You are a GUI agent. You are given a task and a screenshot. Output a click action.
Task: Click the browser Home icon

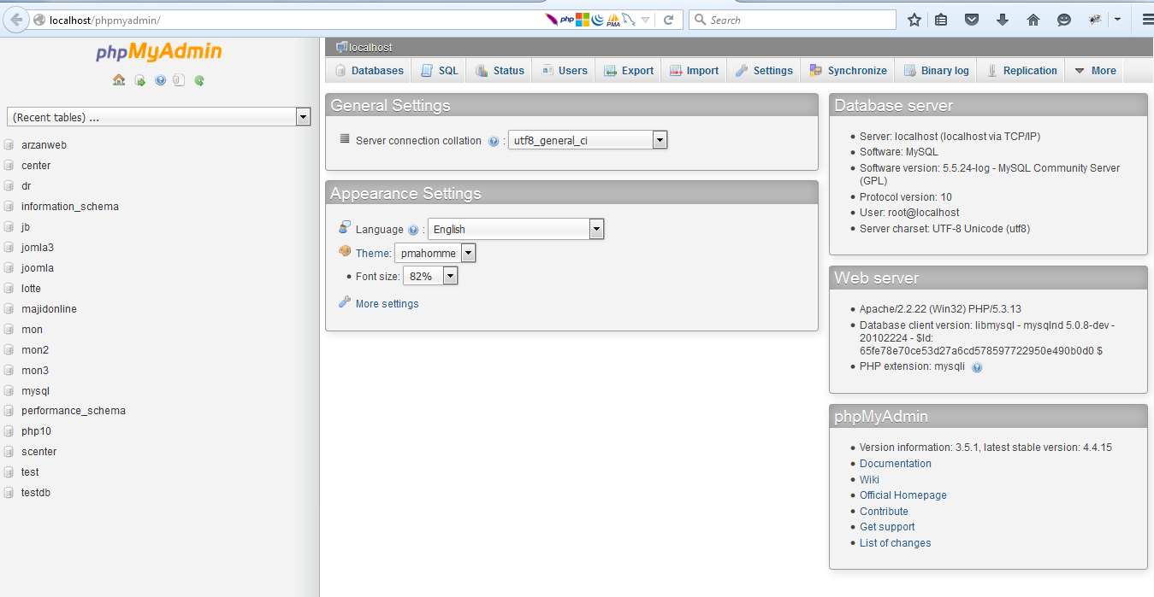(1033, 20)
